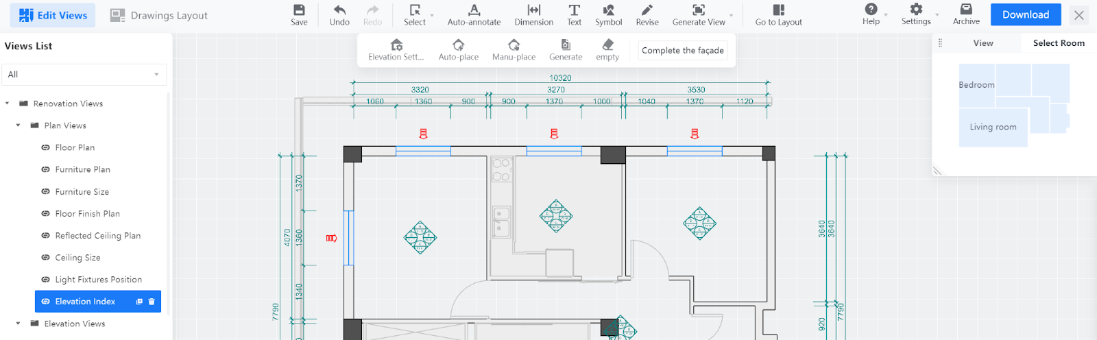Expand the Generate View dropdown arrow
This screenshot has width=1097, height=340.
click(732, 15)
